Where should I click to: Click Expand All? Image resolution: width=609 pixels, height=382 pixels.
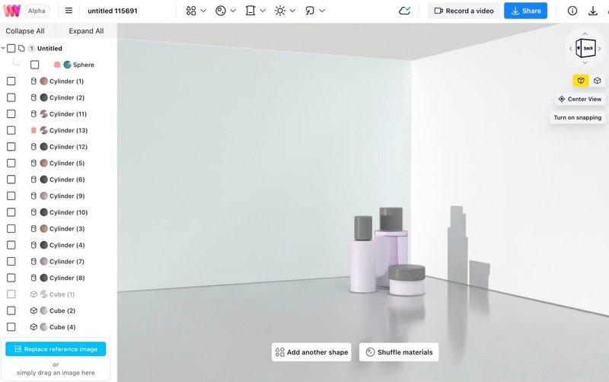click(x=86, y=31)
